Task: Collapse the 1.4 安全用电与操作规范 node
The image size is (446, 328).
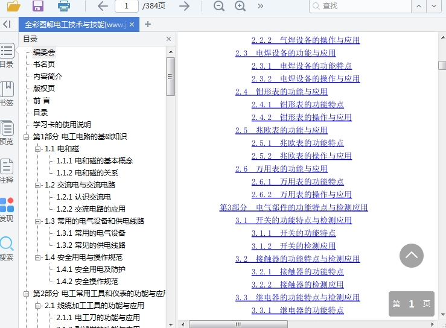Action: tap(37, 257)
